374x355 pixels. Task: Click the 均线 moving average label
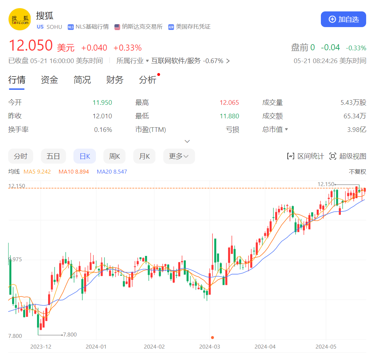click(x=14, y=172)
